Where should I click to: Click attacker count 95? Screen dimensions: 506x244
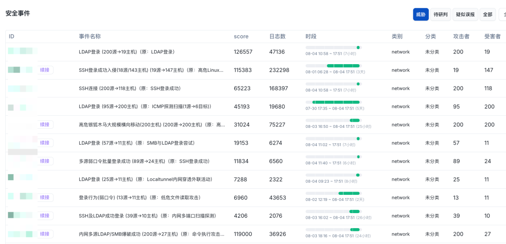pyautogui.click(x=456, y=106)
